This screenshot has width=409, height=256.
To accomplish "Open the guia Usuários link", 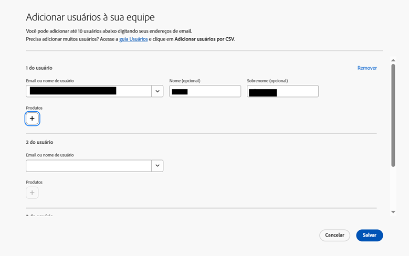I will coord(133,39).
